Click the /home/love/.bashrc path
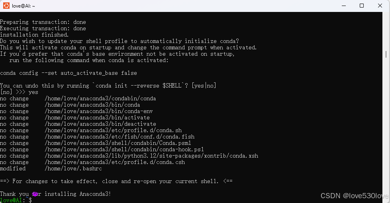 click(73, 169)
